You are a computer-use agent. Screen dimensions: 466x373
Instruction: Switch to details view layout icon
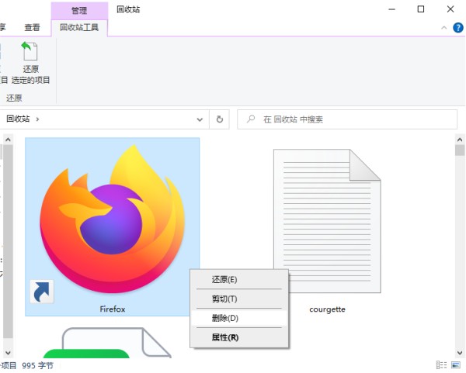(441, 364)
